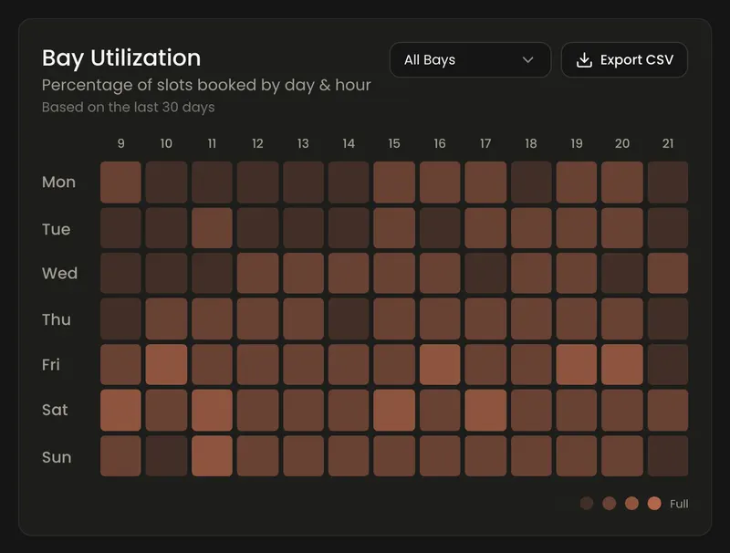Image resolution: width=730 pixels, height=553 pixels.
Task: Click the Thursday 9 heatmap cell
Action: click(x=120, y=318)
